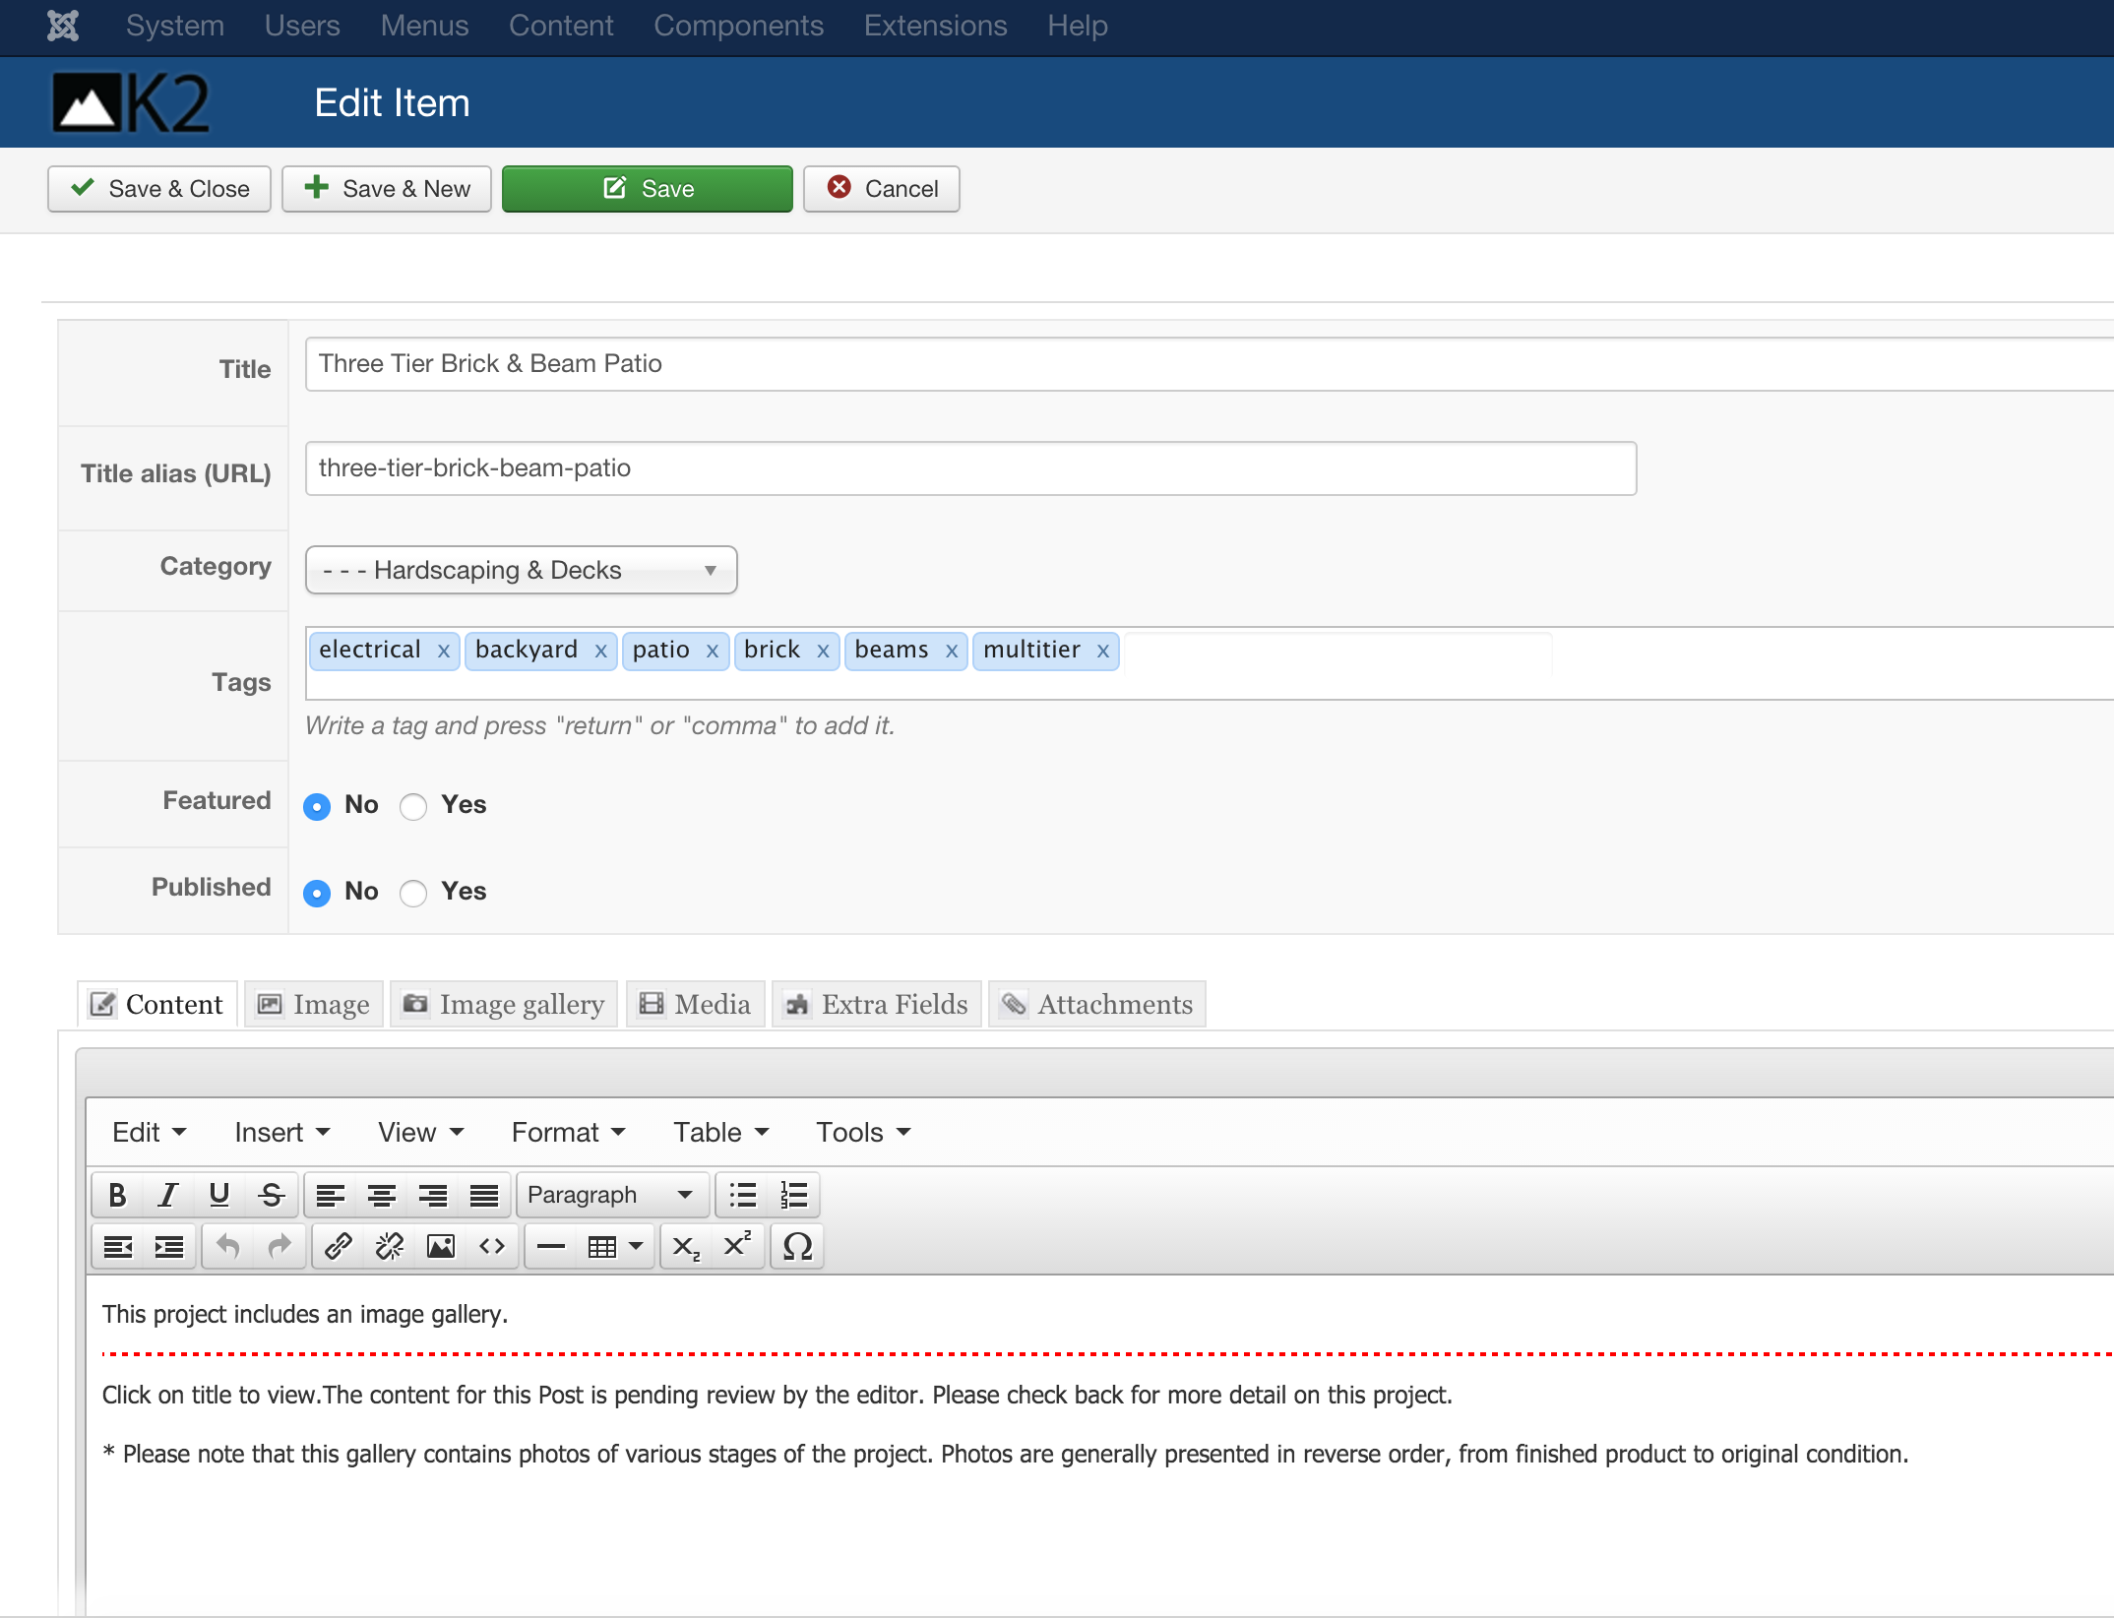Expand the Paragraph format dropdown
2114x1618 pixels.
click(610, 1195)
